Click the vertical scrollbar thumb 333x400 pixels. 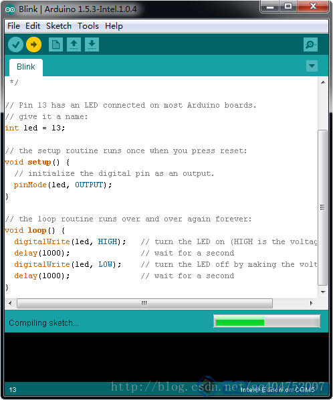coord(323,207)
